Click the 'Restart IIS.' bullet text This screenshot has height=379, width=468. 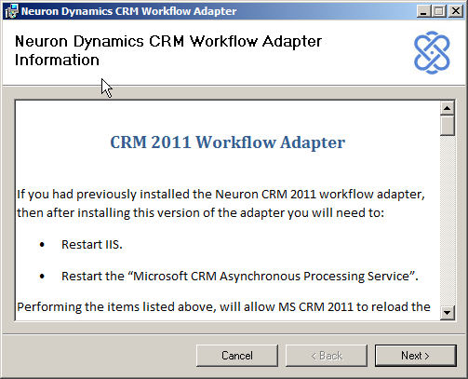click(x=92, y=245)
